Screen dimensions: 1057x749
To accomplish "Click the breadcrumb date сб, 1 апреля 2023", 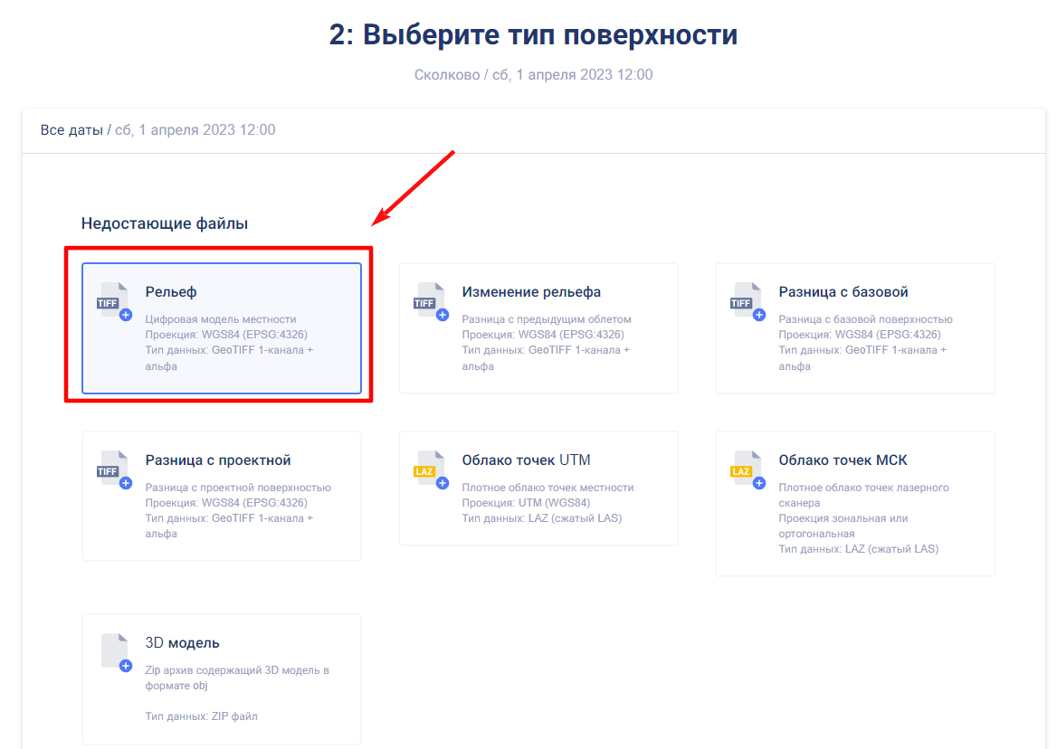I will pyautogui.click(x=195, y=130).
